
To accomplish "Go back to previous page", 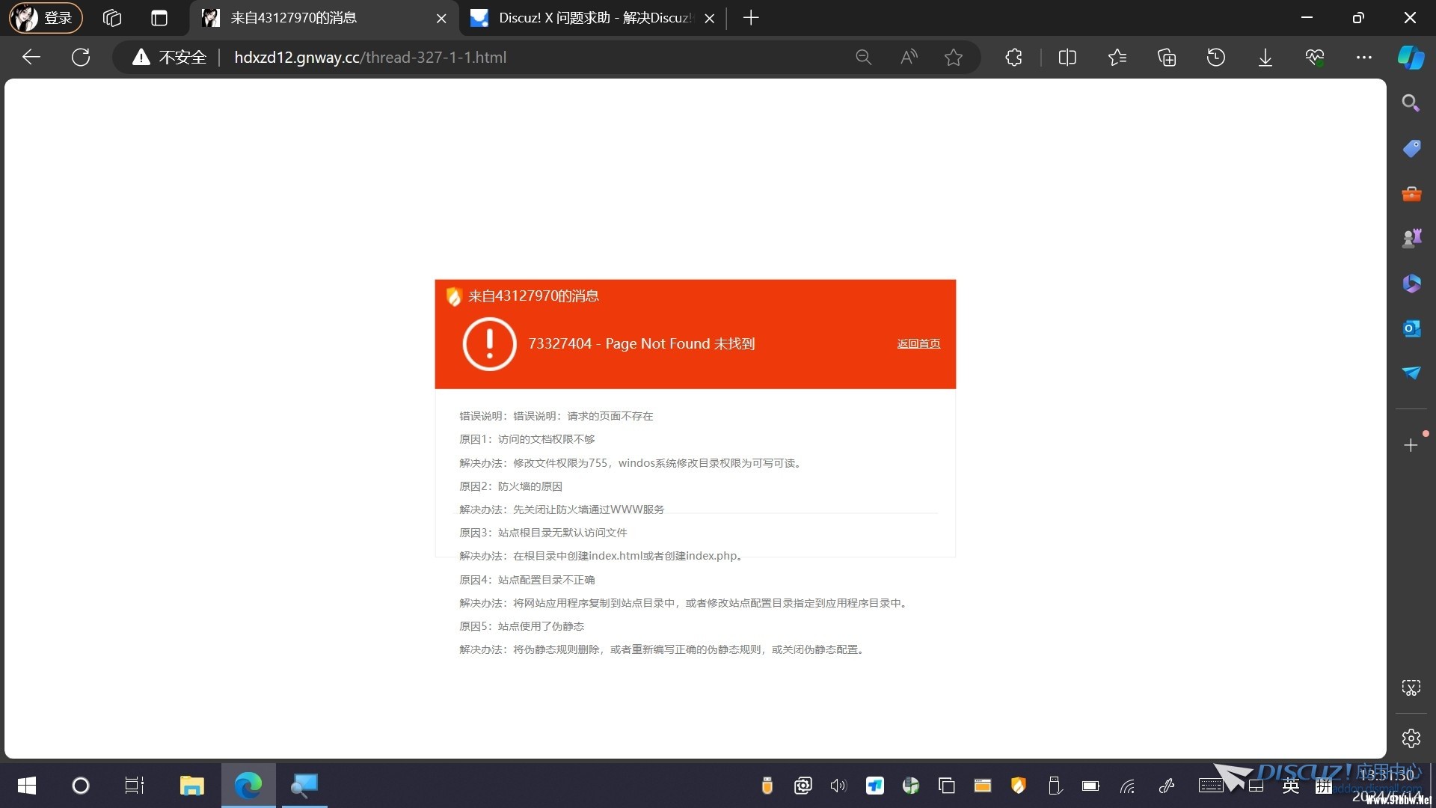I will [31, 57].
